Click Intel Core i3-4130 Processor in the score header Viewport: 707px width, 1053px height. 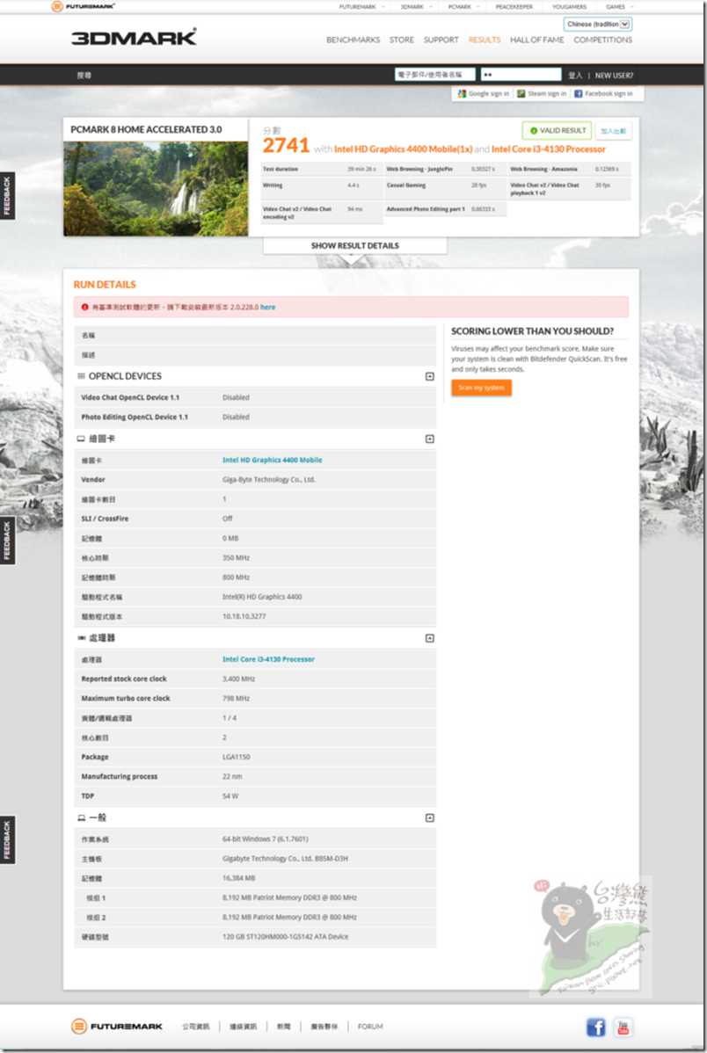[549, 149]
